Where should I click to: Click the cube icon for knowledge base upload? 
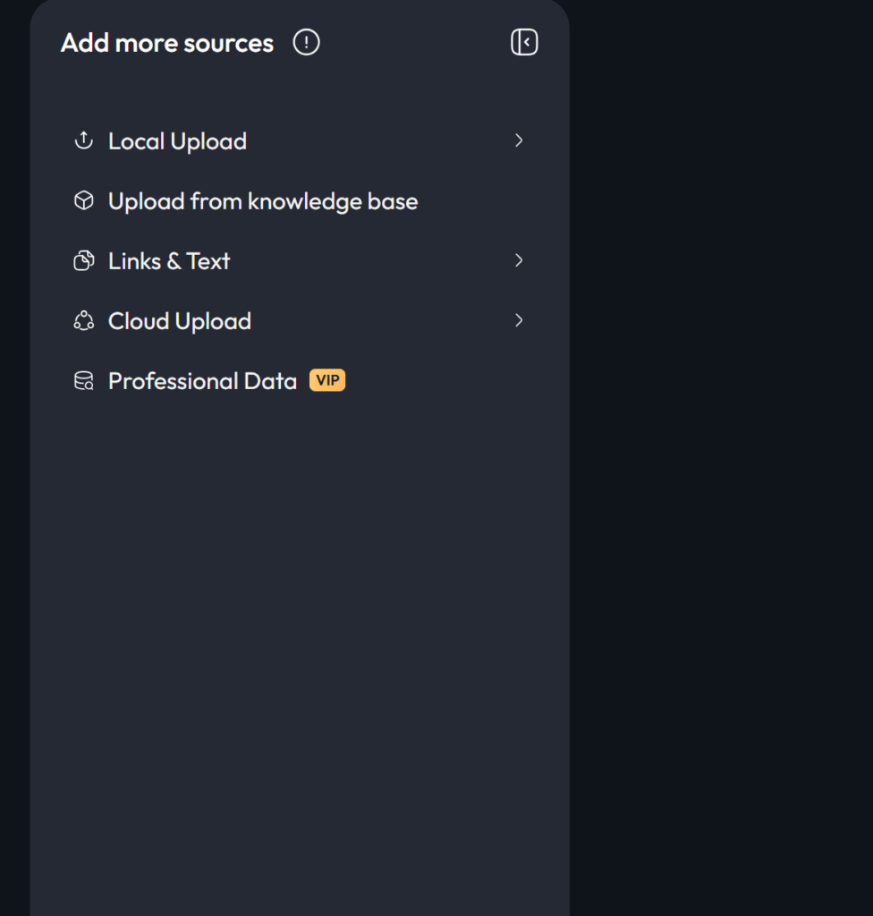coord(83,200)
